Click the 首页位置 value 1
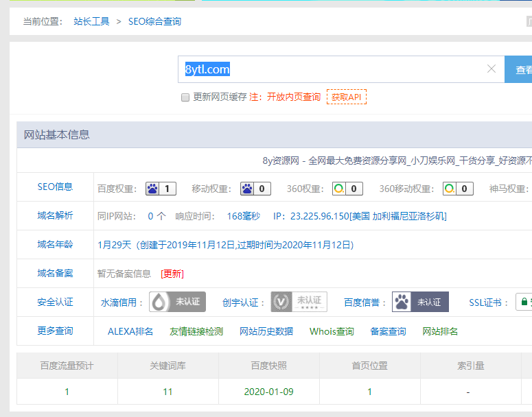Viewport: 532px width, 417px height. coord(369,392)
